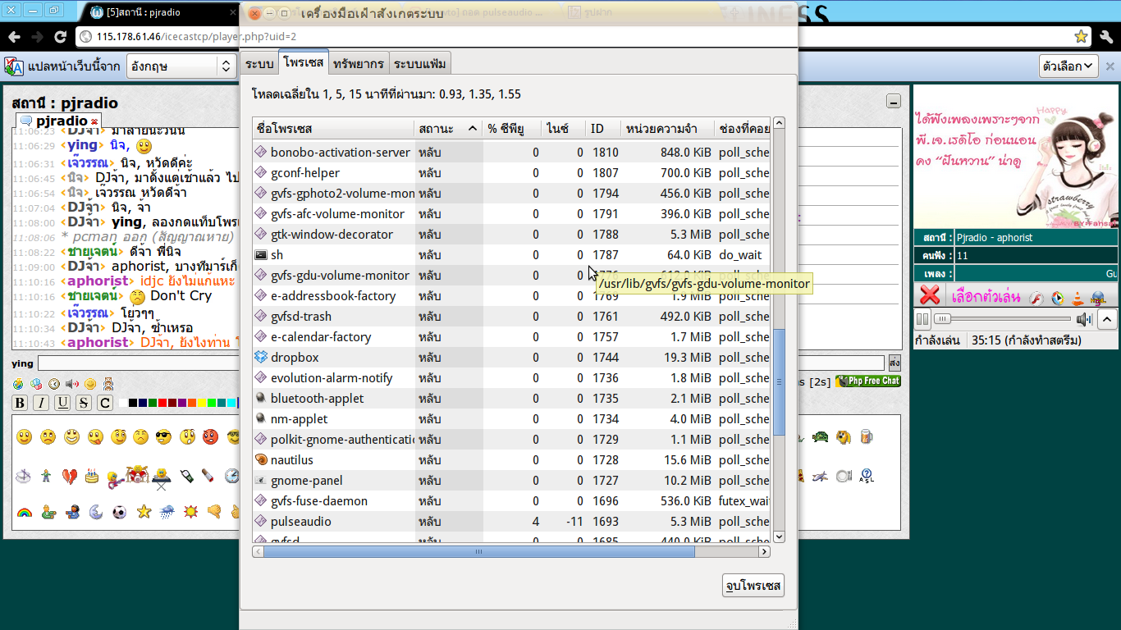Click the Php Free Chat link badge
This screenshot has width=1121, height=630.
point(867,381)
